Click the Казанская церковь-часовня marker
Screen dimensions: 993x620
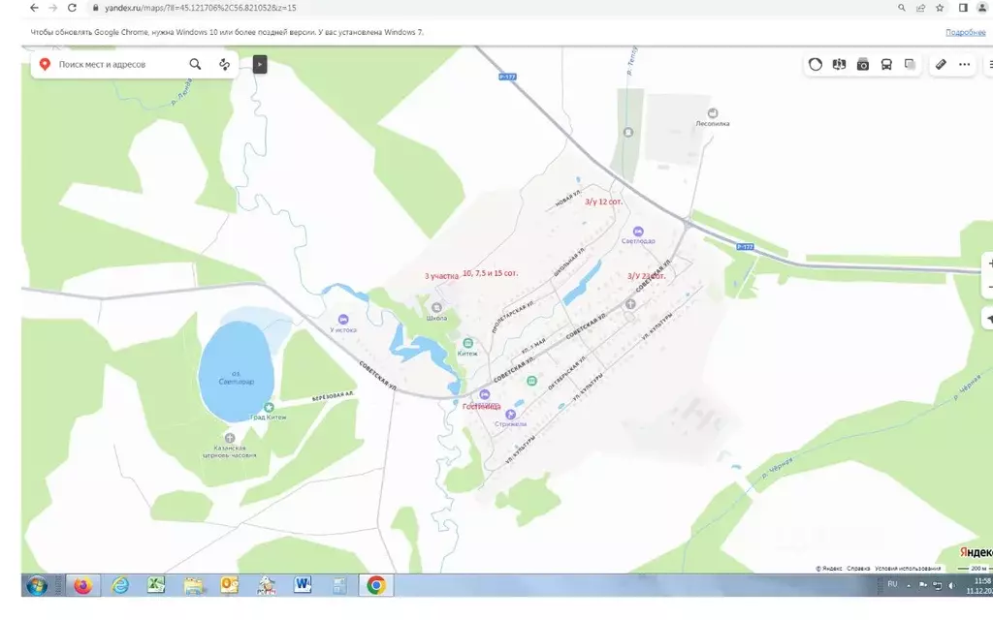click(x=230, y=438)
